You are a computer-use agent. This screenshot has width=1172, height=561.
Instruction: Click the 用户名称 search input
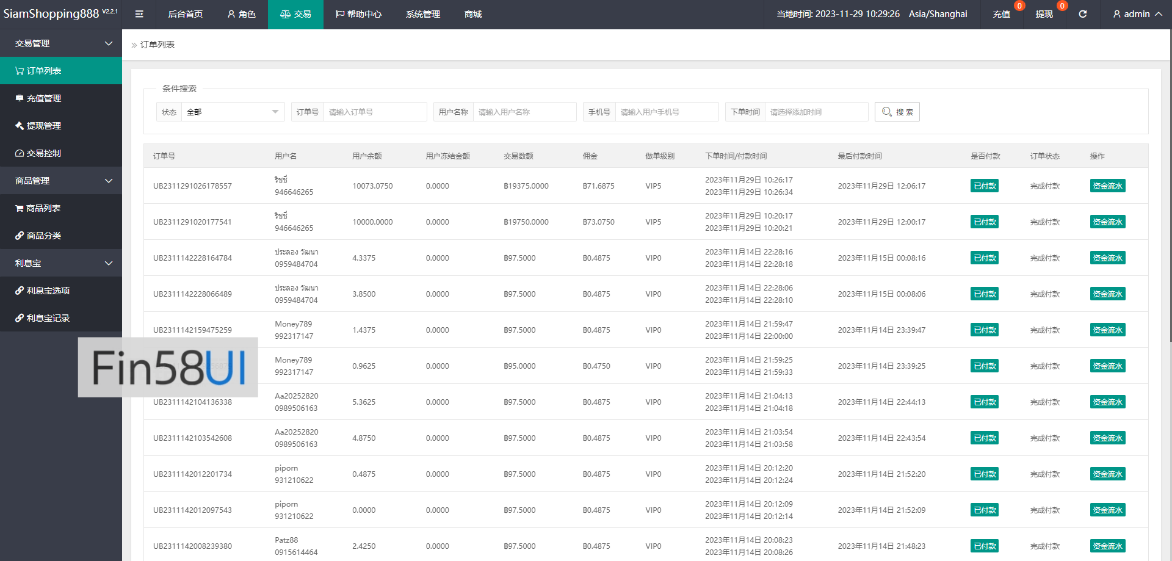(x=524, y=112)
